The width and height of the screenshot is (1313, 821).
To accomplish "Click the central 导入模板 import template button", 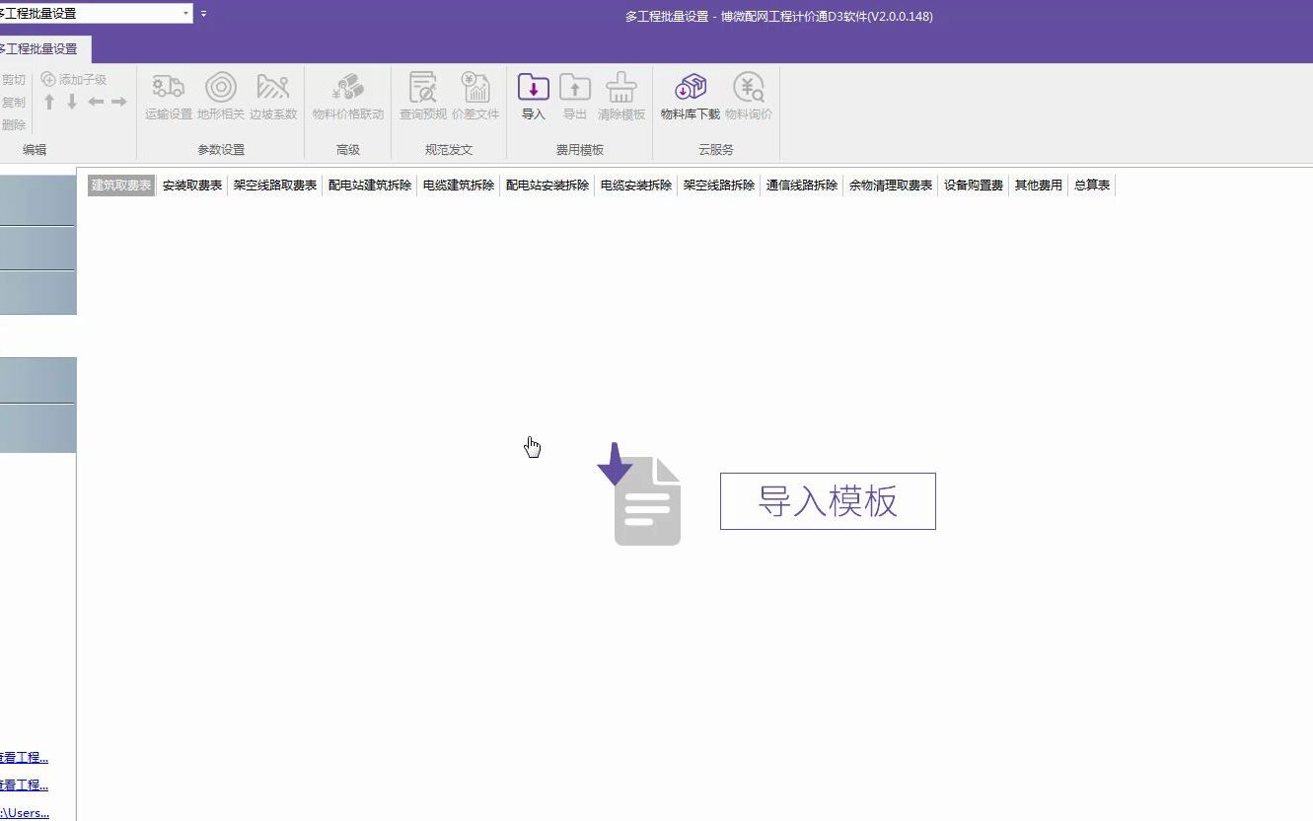I will tap(828, 500).
